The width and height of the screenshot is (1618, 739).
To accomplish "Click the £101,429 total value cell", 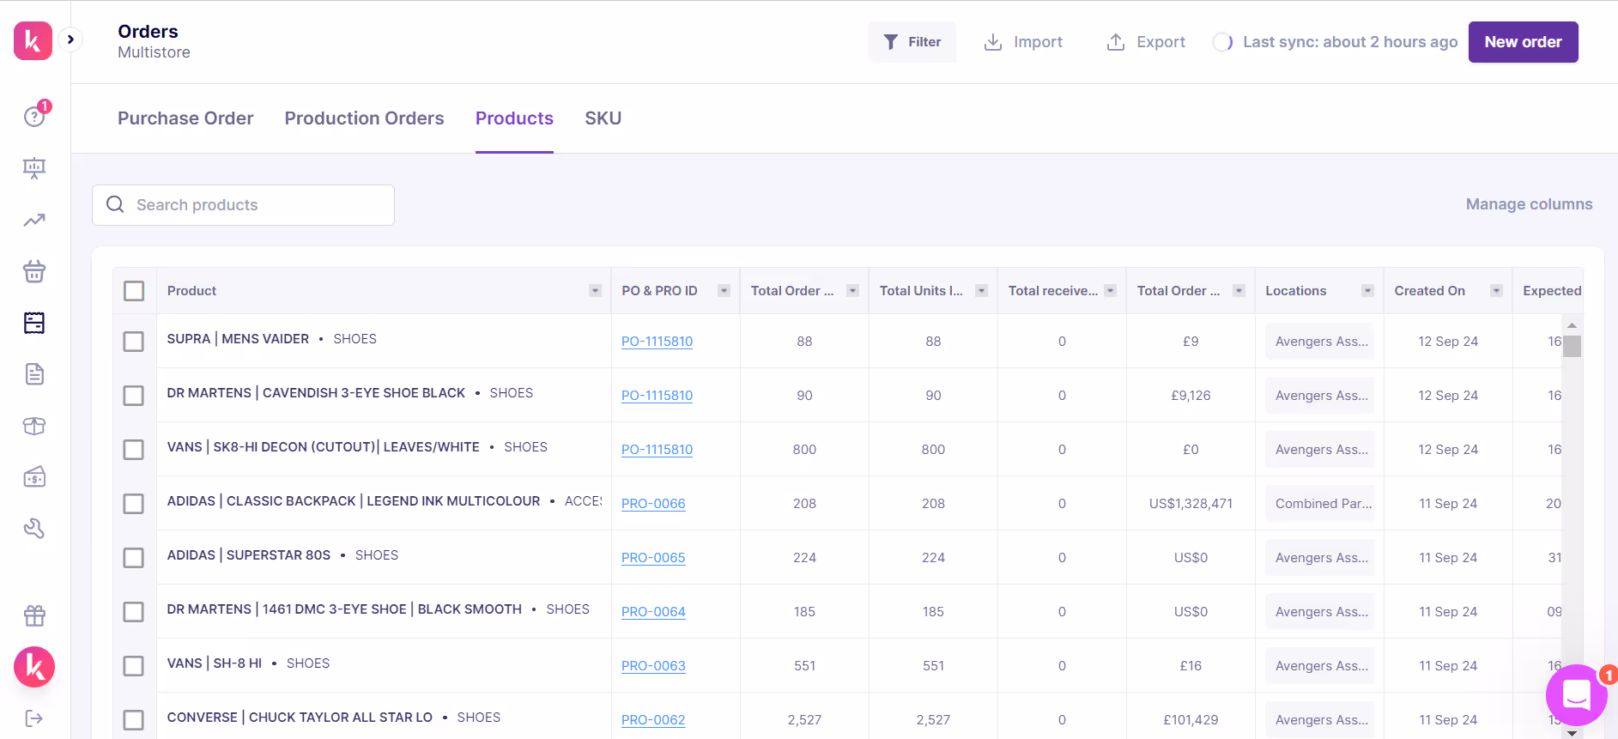I will pyautogui.click(x=1191, y=720).
